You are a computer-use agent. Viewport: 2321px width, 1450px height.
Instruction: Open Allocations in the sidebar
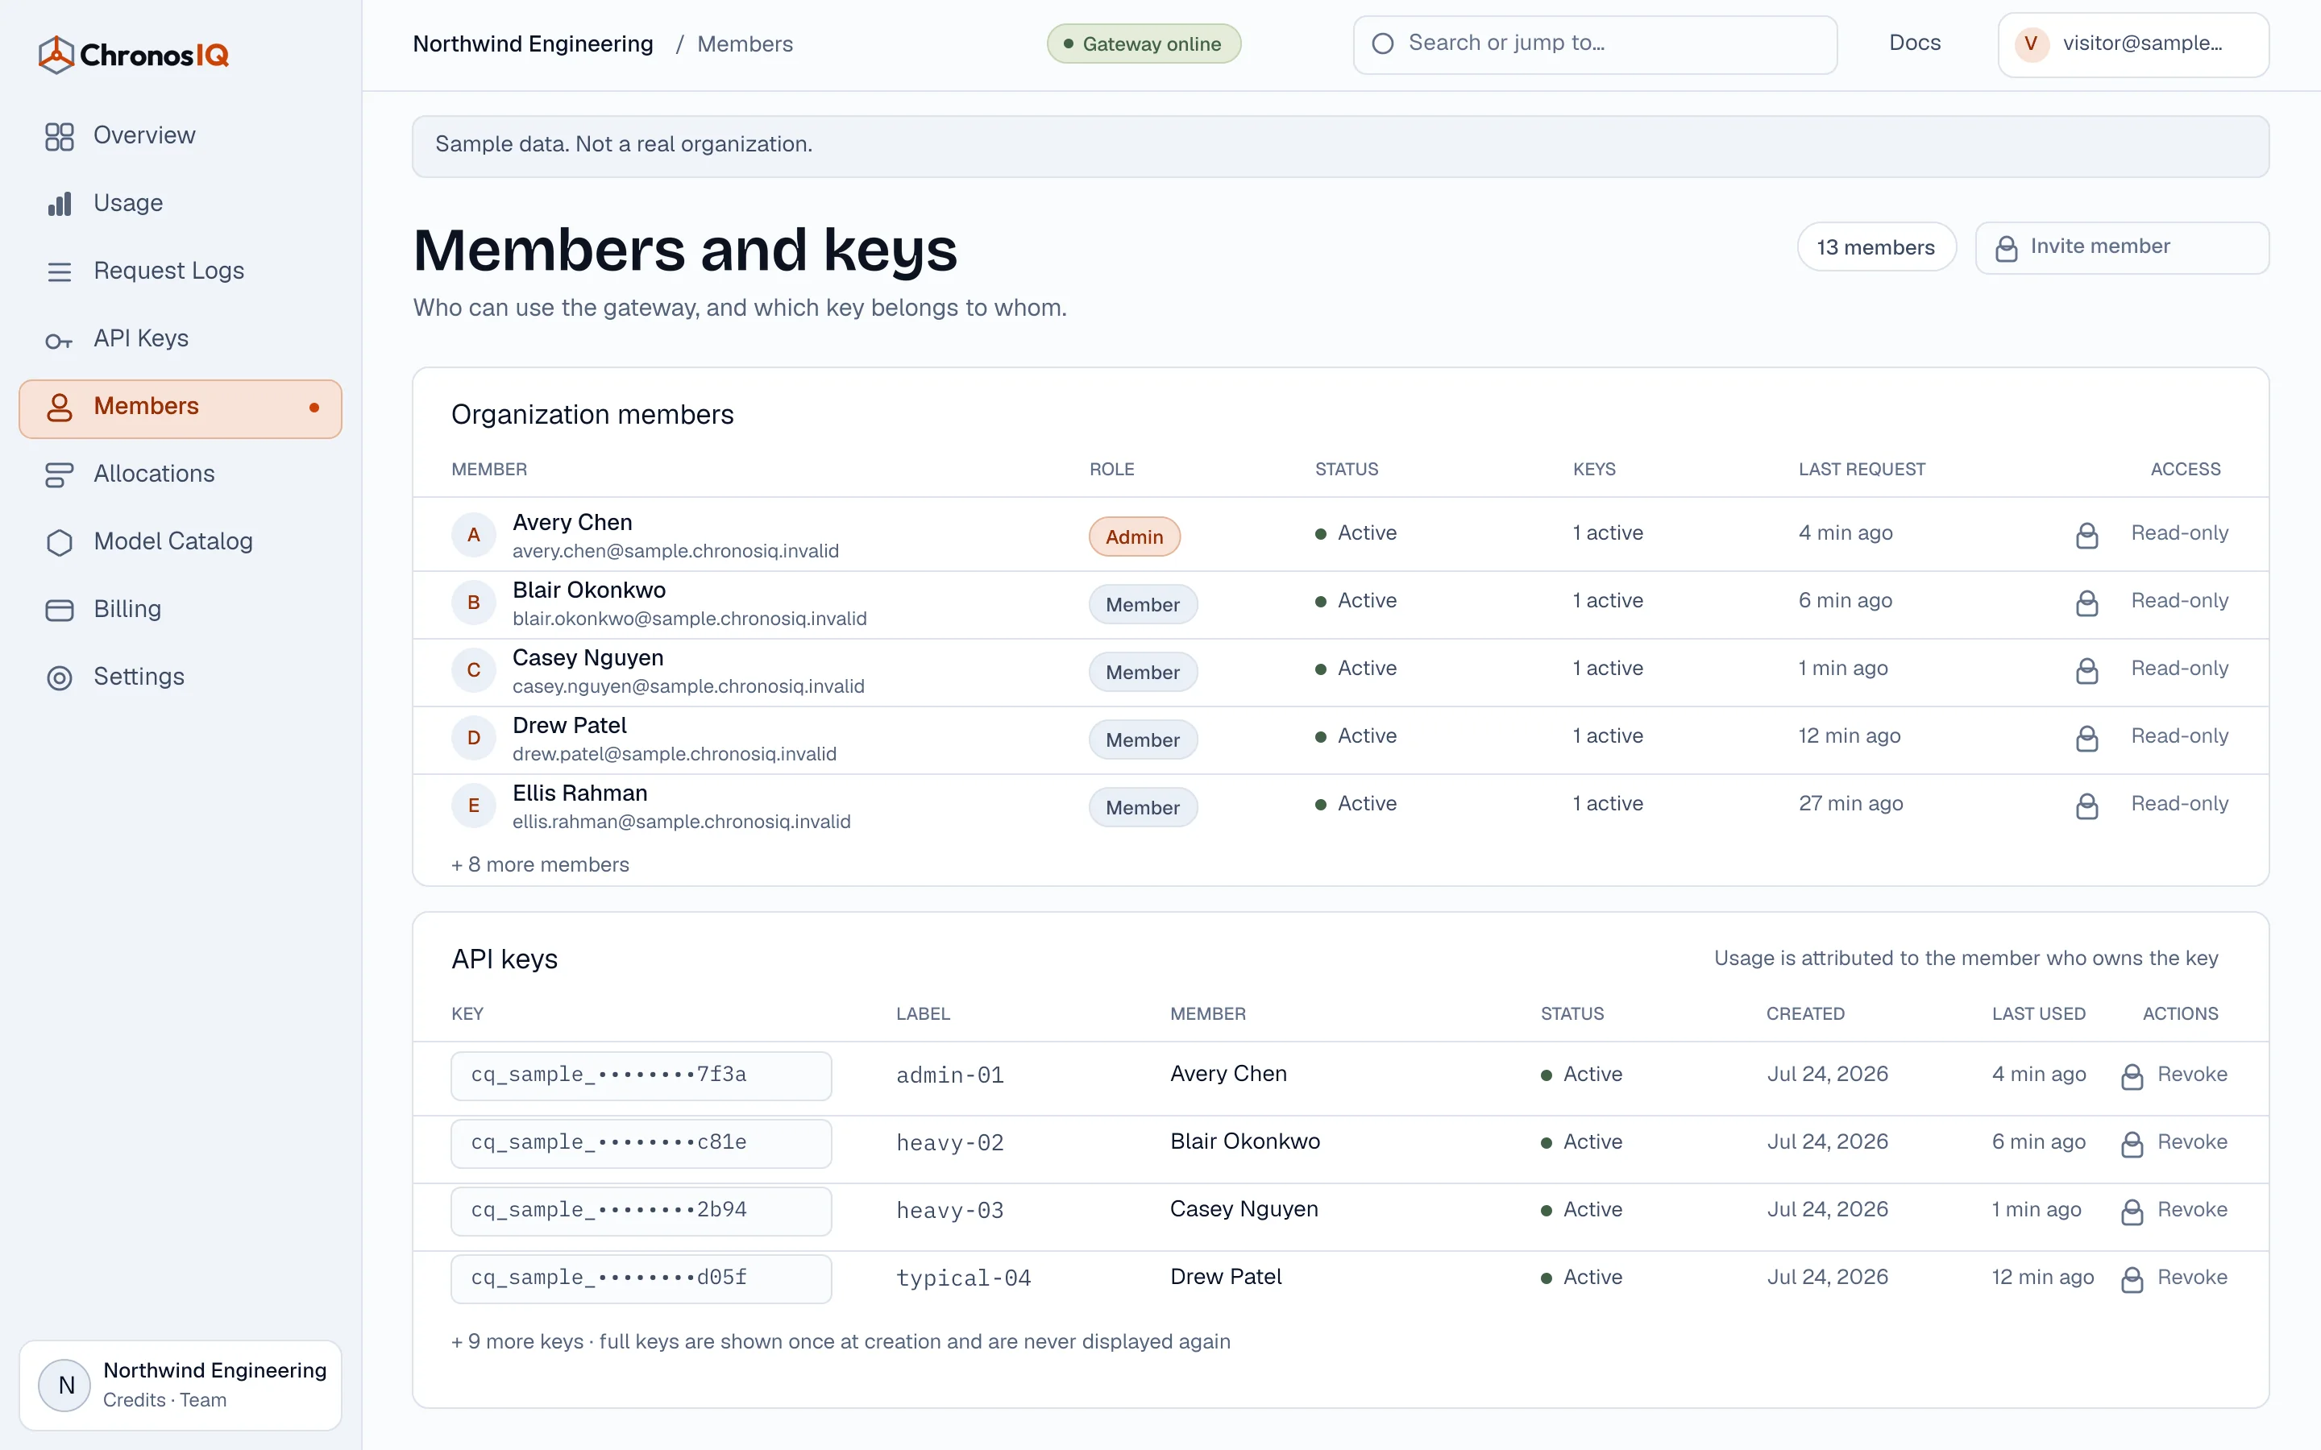[x=181, y=474]
